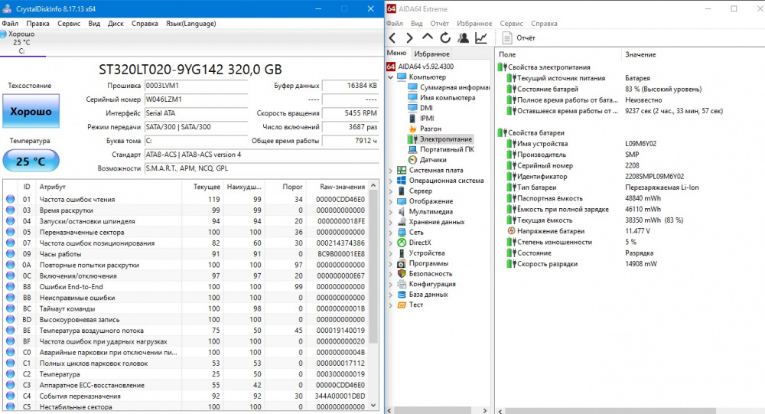Select Имя компьютера tree item
Screen dimensions: 765x414
coord(448,98)
